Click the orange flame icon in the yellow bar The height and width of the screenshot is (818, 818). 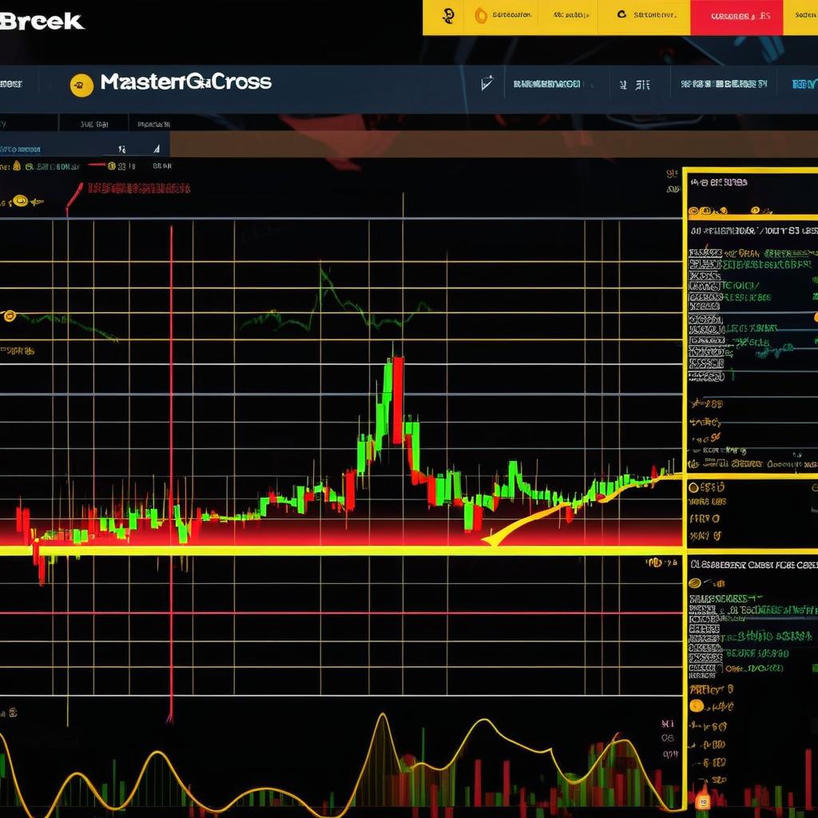pyautogui.click(x=480, y=16)
